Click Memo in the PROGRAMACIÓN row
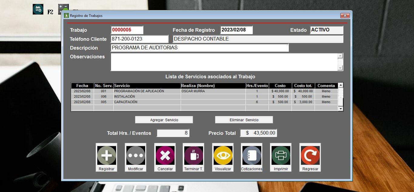This screenshot has height=192, width=414. tap(326, 91)
